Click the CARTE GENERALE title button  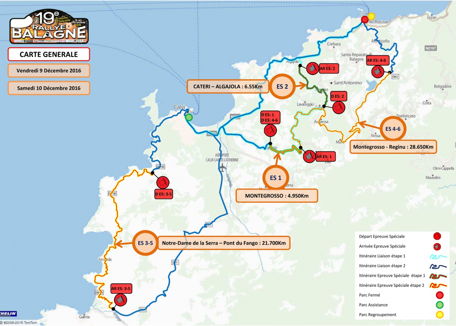(49, 54)
